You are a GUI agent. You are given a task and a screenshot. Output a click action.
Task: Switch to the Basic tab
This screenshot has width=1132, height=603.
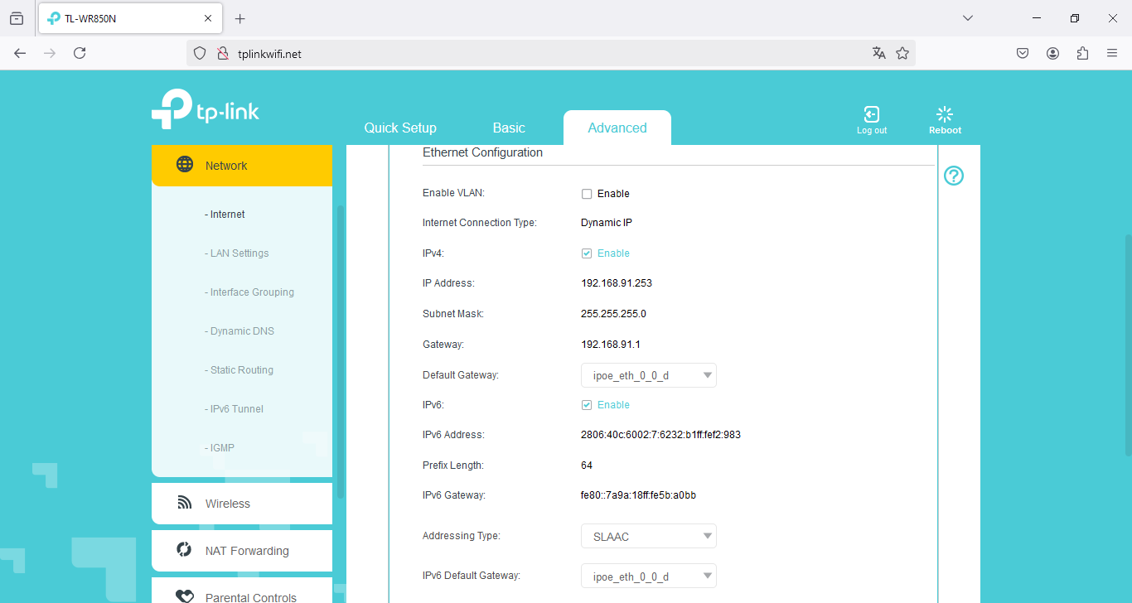point(509,128)
